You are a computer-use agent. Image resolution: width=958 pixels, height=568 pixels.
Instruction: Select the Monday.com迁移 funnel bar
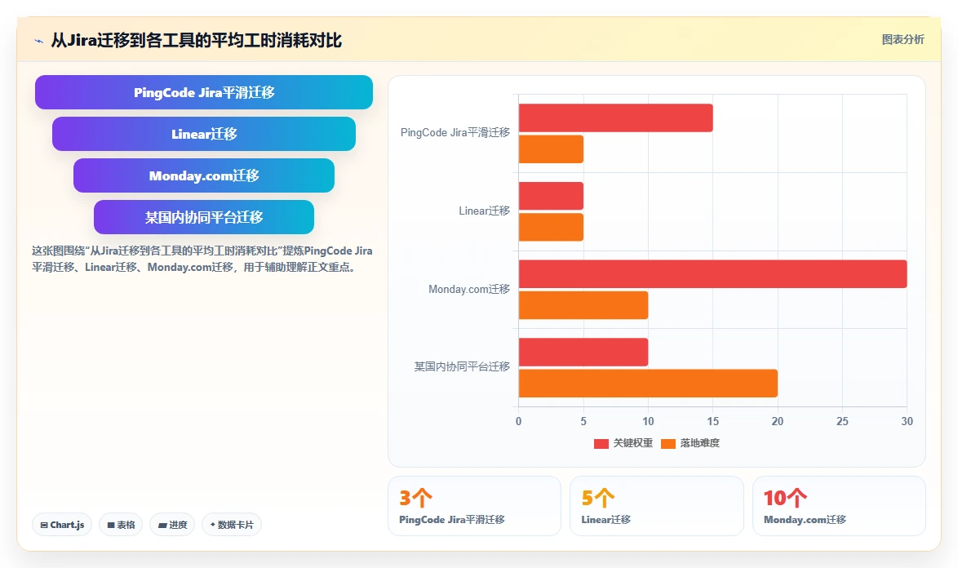click(x=204, y=175)
